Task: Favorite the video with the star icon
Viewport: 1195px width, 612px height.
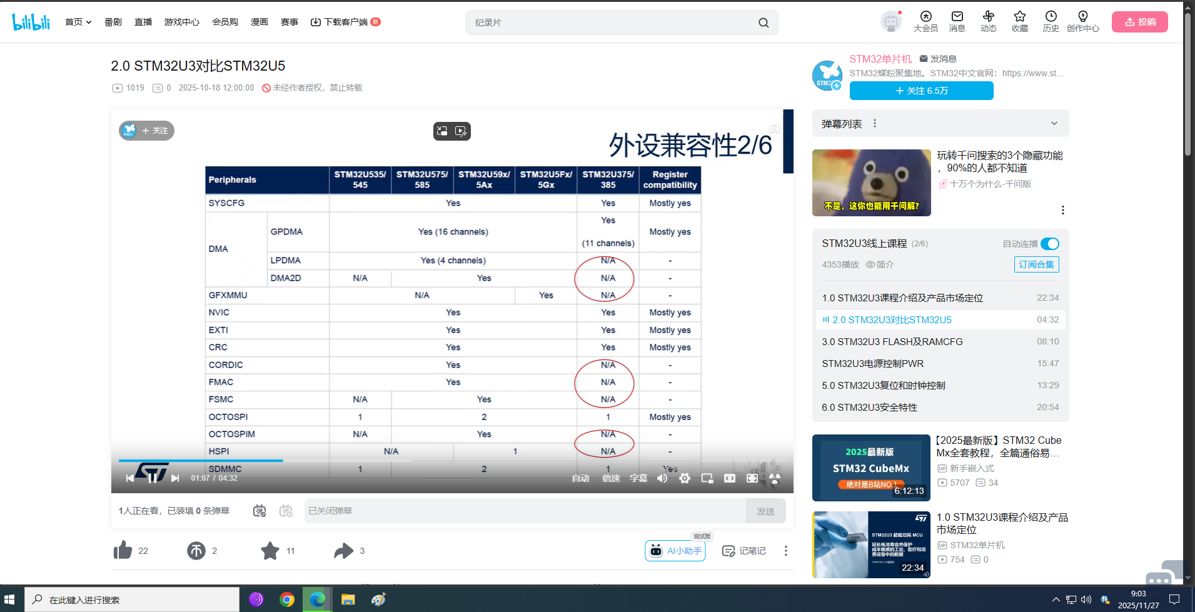Action: click(270, 551)
